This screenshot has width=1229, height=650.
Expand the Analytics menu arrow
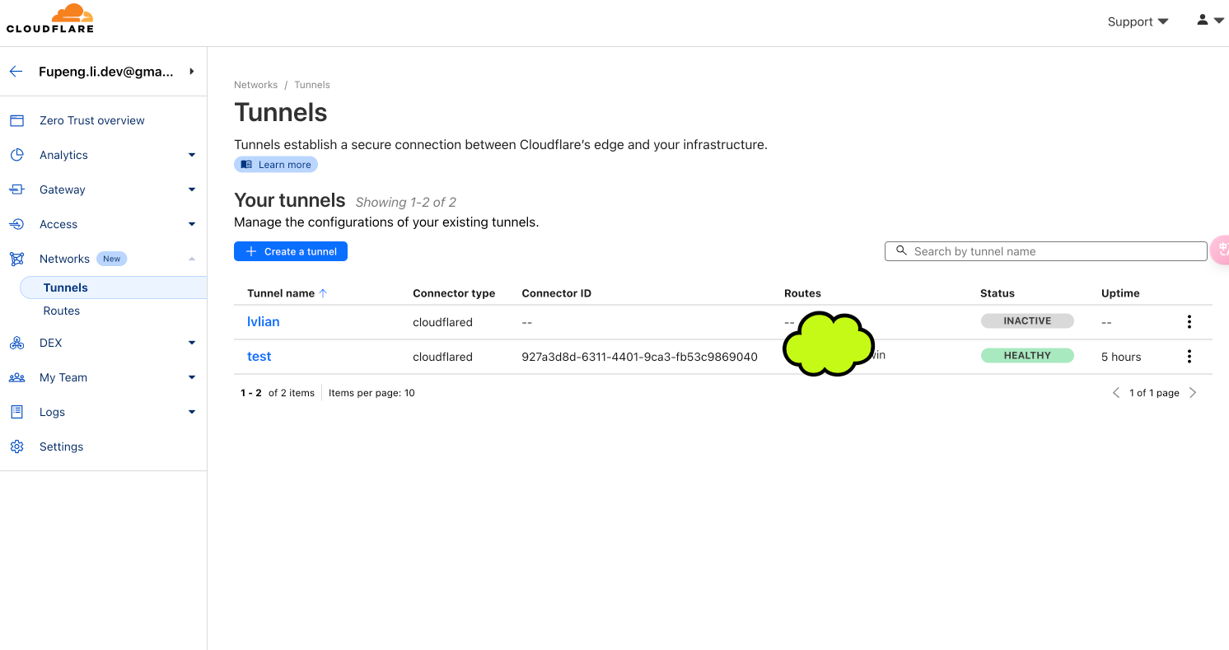[192, 155]
